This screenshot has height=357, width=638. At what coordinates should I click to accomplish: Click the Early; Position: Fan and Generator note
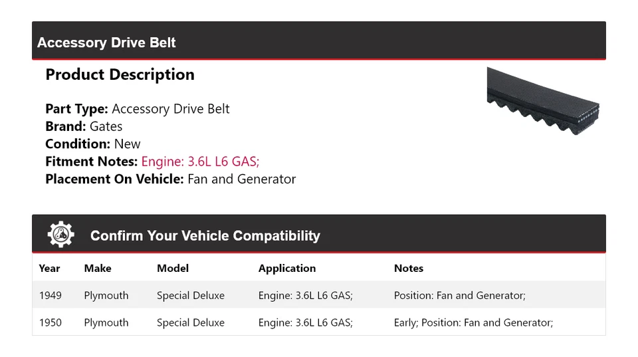coord(473,322)
